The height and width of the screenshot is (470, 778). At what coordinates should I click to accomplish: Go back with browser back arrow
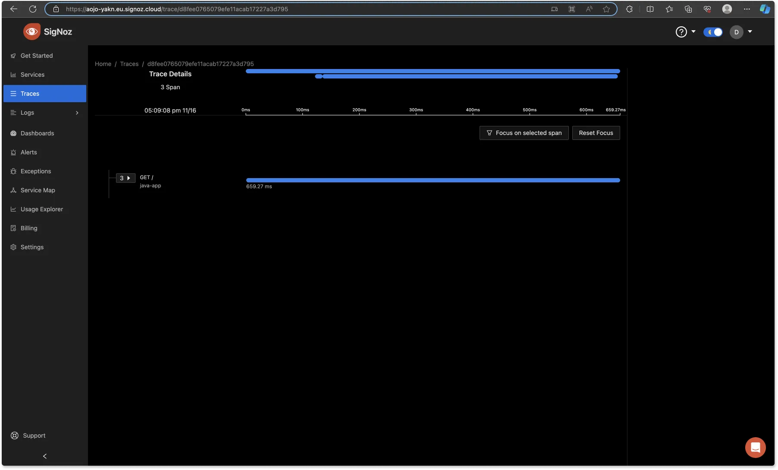14,9
